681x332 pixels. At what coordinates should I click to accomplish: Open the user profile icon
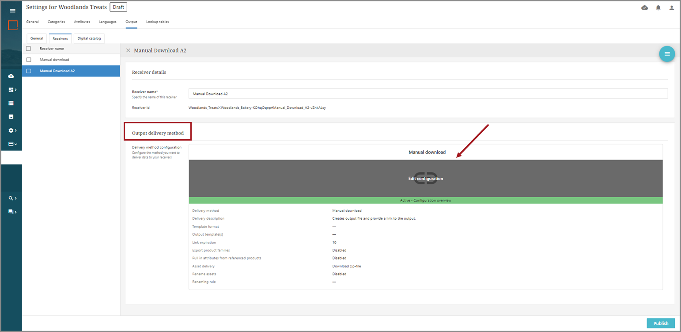pyautogui.click(x=671, y=8)
